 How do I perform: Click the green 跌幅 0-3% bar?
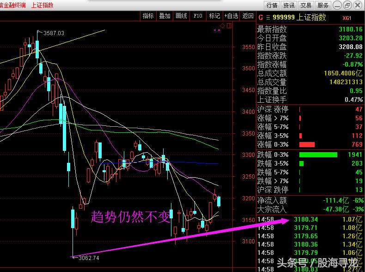pos(318,155)
